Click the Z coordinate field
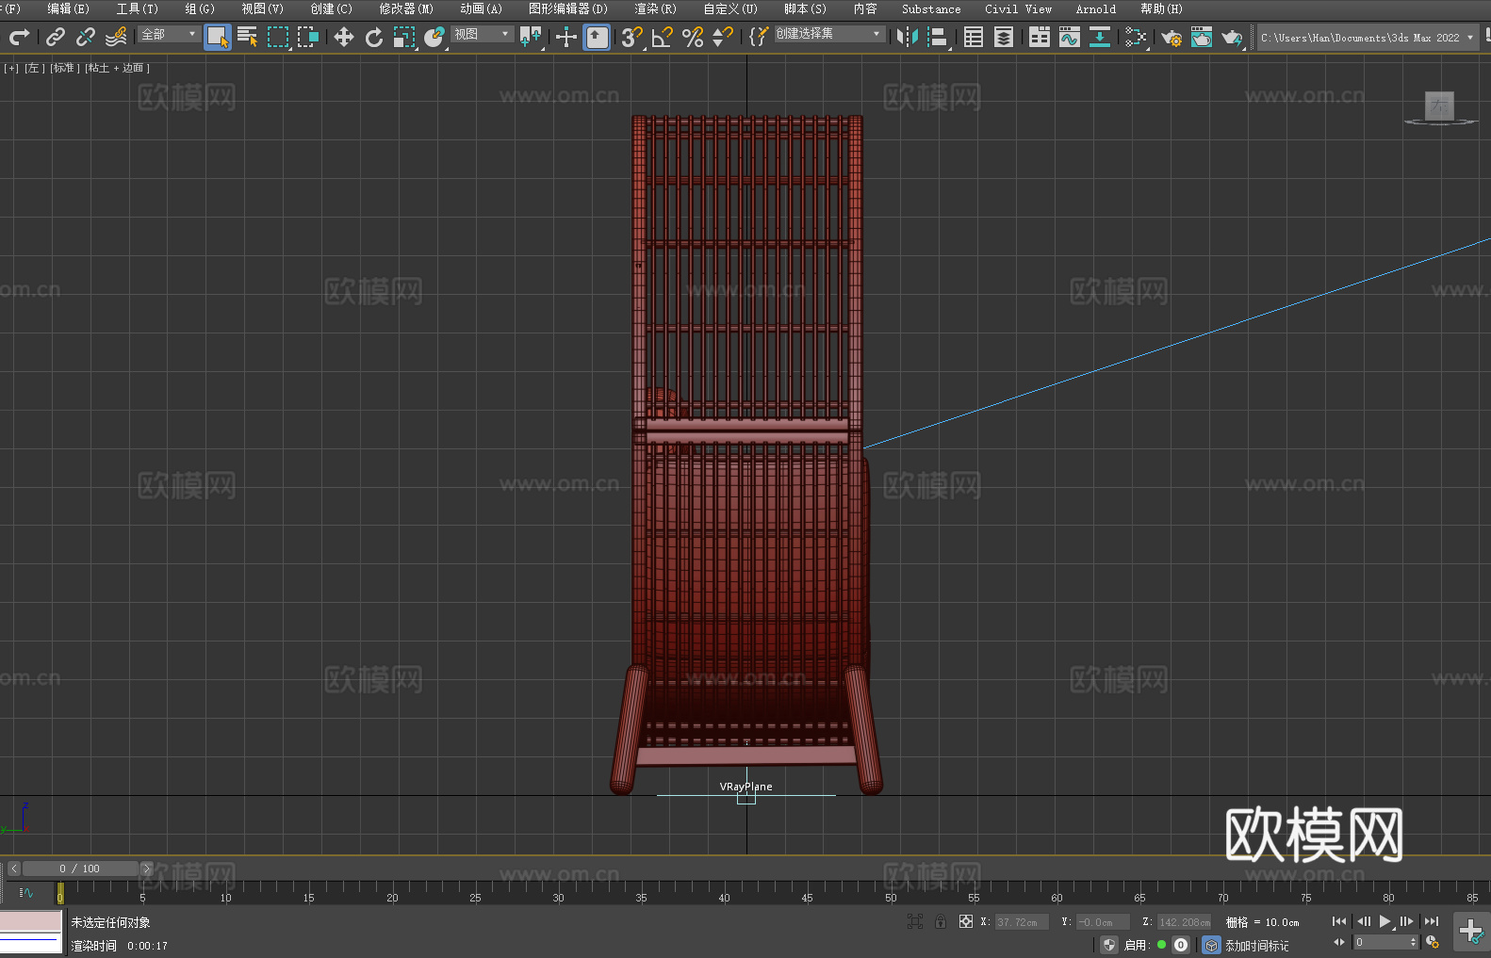 pyautogui.click(x=1184, y=922)
